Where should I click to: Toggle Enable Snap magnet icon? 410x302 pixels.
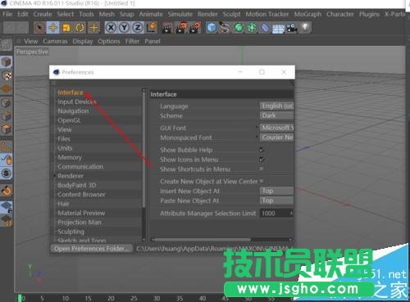6,191
